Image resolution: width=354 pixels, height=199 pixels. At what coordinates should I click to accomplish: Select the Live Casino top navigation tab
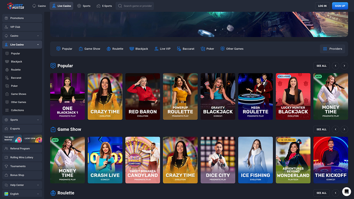tap(61, 6)
